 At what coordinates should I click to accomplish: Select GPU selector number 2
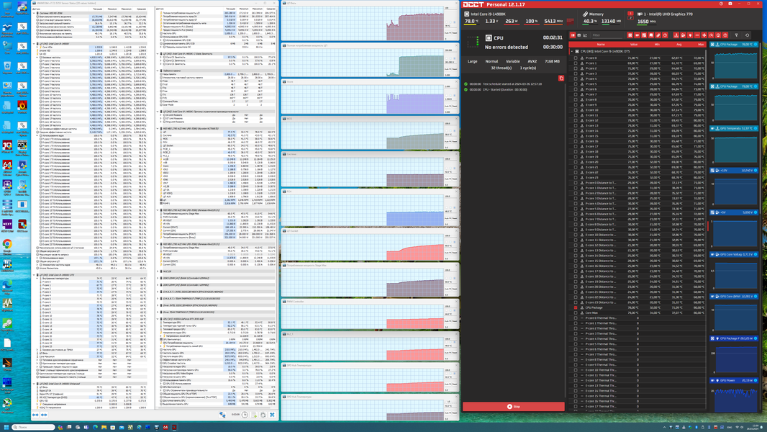click(x=630, y=18)
